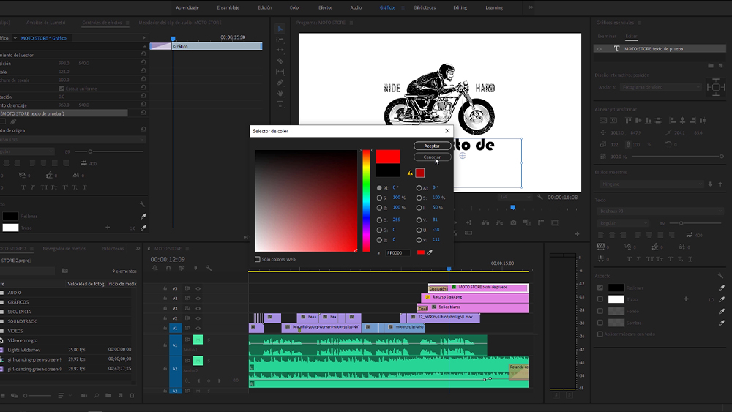Open the Anclar a dropdown
The width and height of the screenshot is (732, 412).
click(x=660, y=87)
